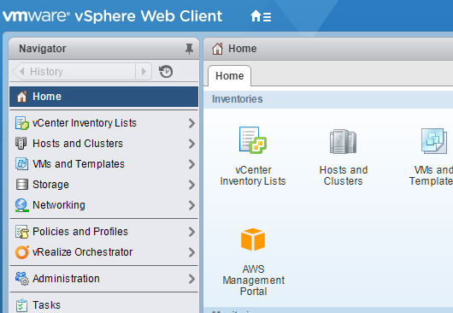The width and height of the screenshot is (453, 313).
Task: Click the Administration navigator icon
Action: coord(22,279)
